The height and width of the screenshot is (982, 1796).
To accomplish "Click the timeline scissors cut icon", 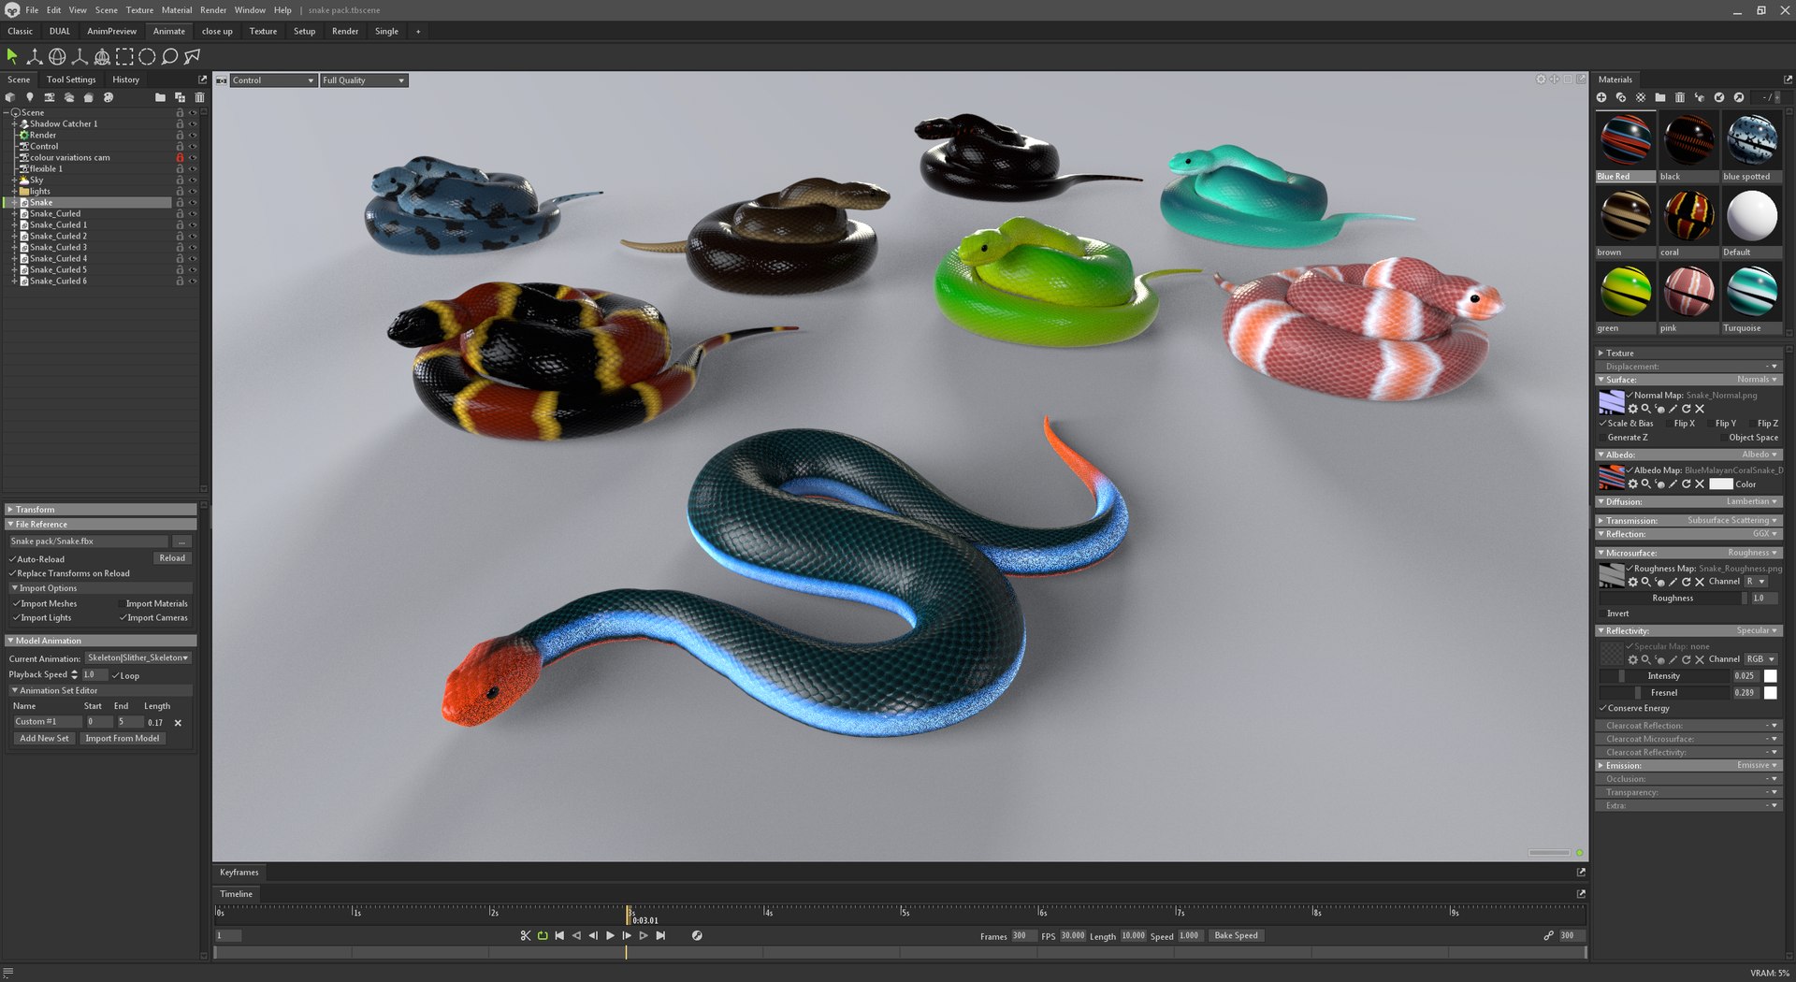I will [526, 935].
